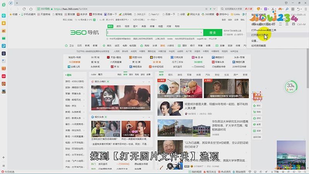Switch to 网页 search tab
This screenshot has width=309, height=174.
pyautogui.click(x=110, y=26)
